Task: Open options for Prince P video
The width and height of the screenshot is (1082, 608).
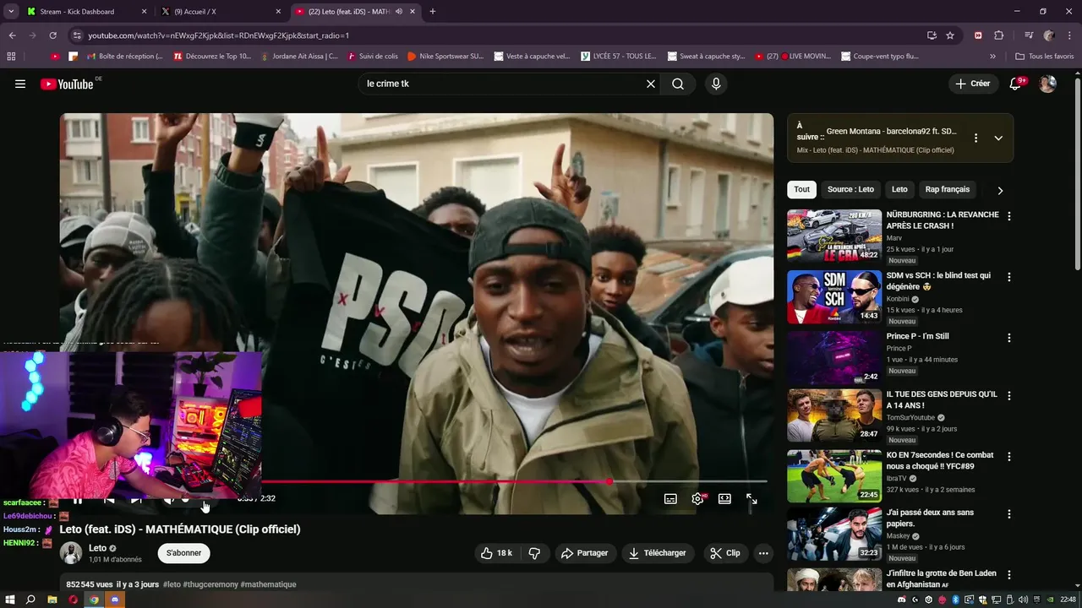Action: pos(1008,338)
